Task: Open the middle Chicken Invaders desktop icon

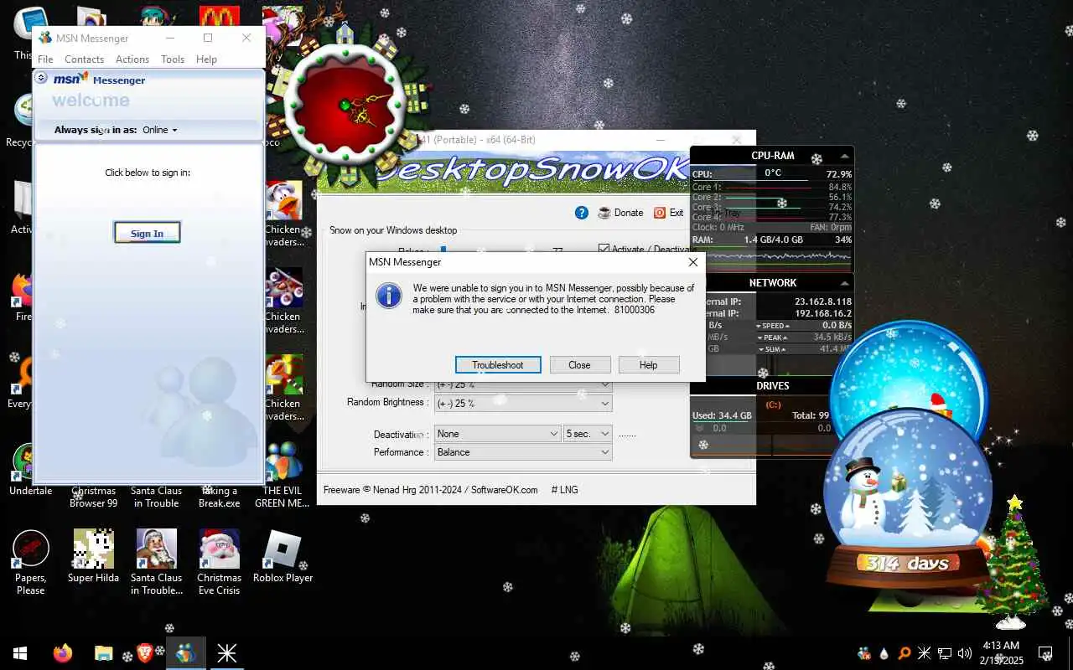Action: pyautogui.click(x=284, y=301)
